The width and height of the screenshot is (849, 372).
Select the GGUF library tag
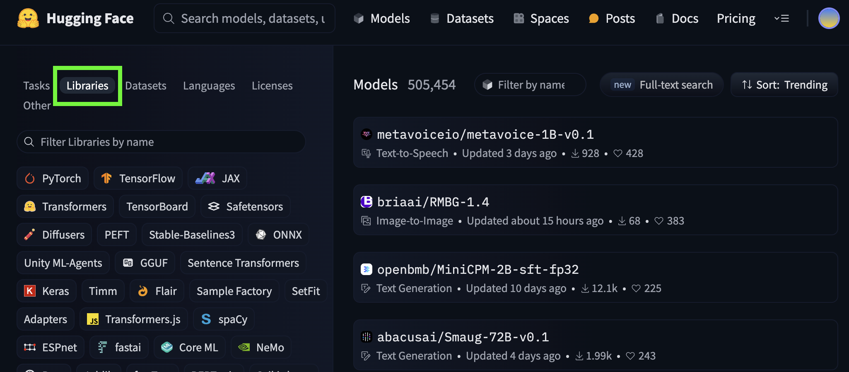[145, 263]
